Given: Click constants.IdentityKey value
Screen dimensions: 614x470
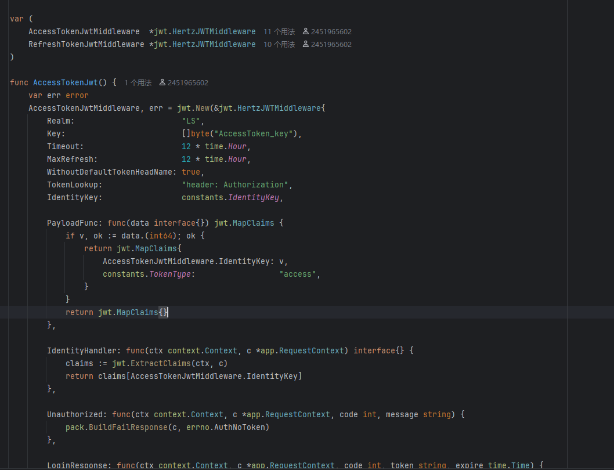Looking at the screenshot, I should [x=230, y=198].
